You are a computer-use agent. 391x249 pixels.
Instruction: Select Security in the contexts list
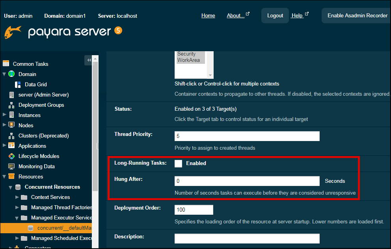186,54
